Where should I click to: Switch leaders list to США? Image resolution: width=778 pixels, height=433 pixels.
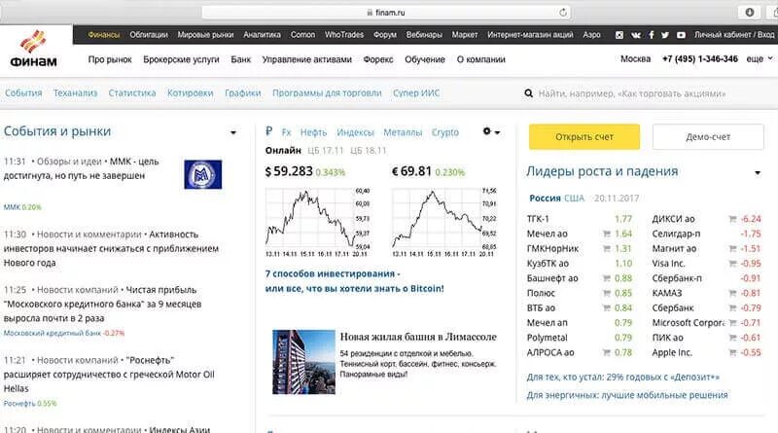point(574,198)
